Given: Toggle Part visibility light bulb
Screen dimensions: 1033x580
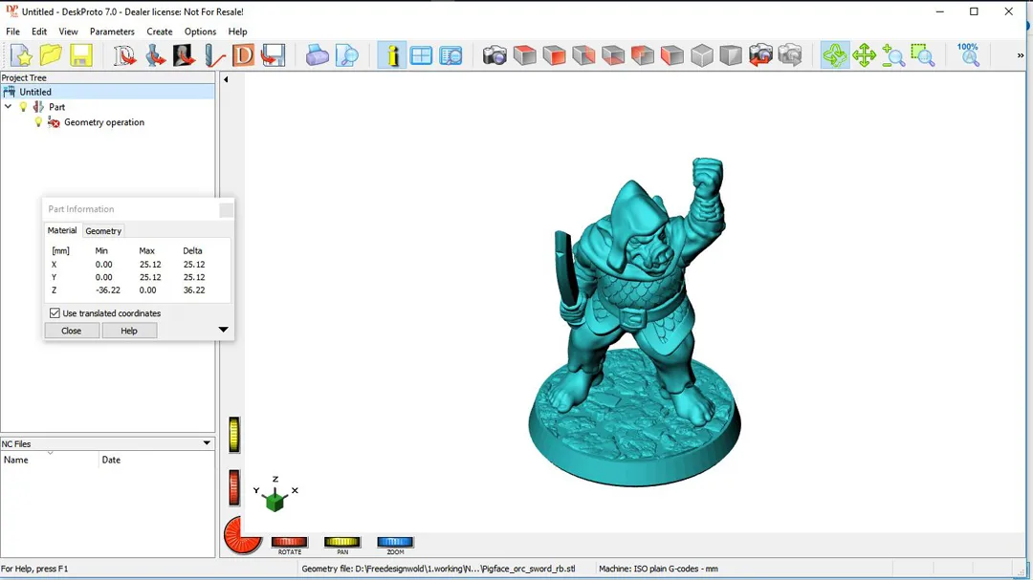Looking at the screenshot, I should pos(24,107).
